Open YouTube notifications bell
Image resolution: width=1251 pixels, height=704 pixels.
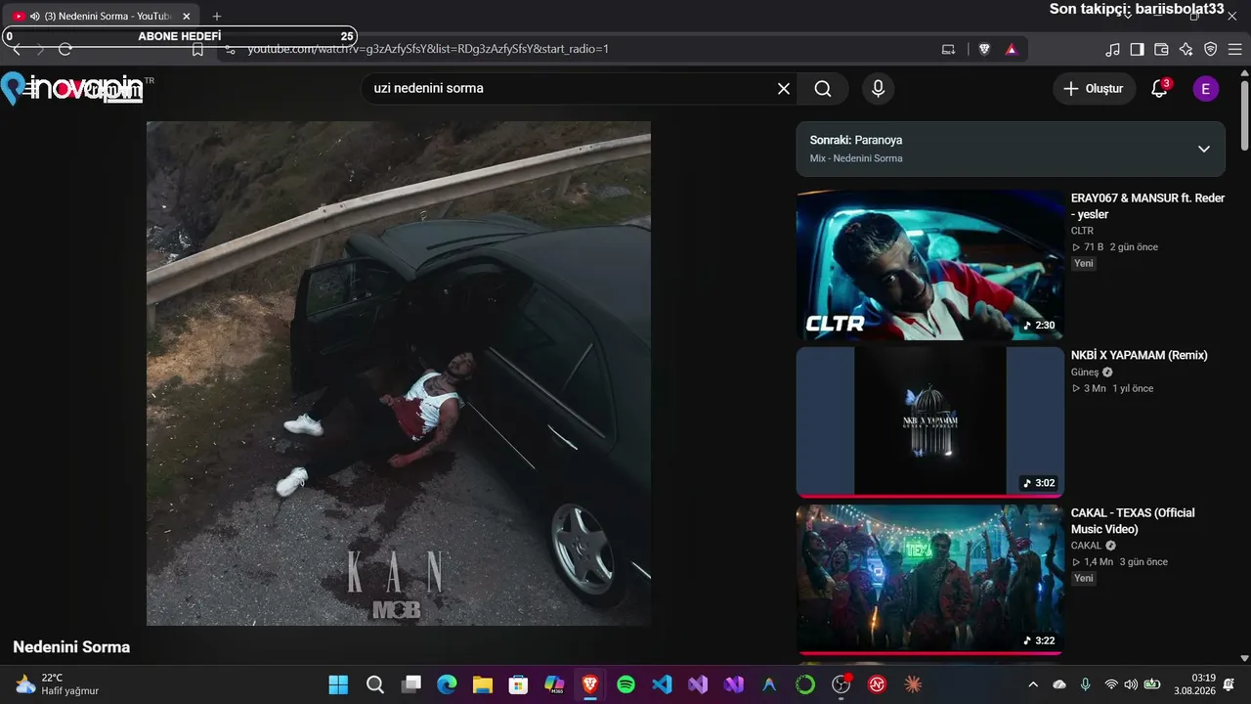coord(1159,89)
